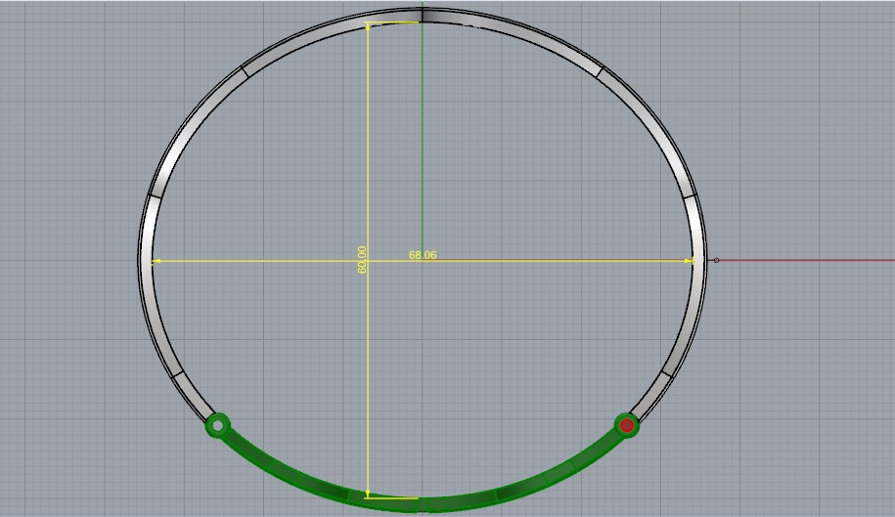895x517 pixels.
Task: Click the 60.00 vertical dimension text
Action: pos(362,260)
